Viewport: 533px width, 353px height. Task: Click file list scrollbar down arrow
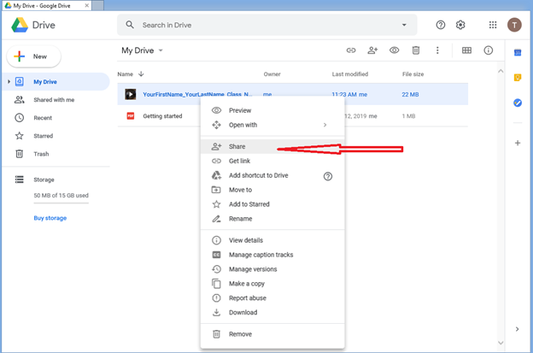pos(501,343)
